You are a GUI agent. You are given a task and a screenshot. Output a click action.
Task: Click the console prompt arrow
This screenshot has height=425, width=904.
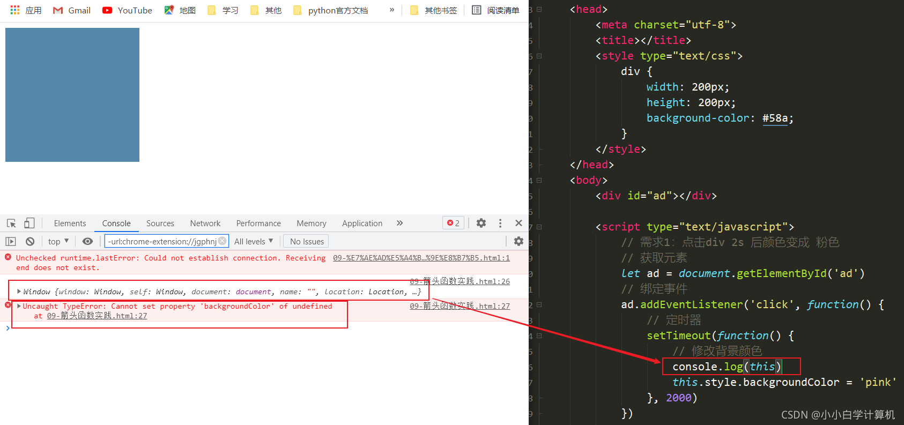pos(8,328)
